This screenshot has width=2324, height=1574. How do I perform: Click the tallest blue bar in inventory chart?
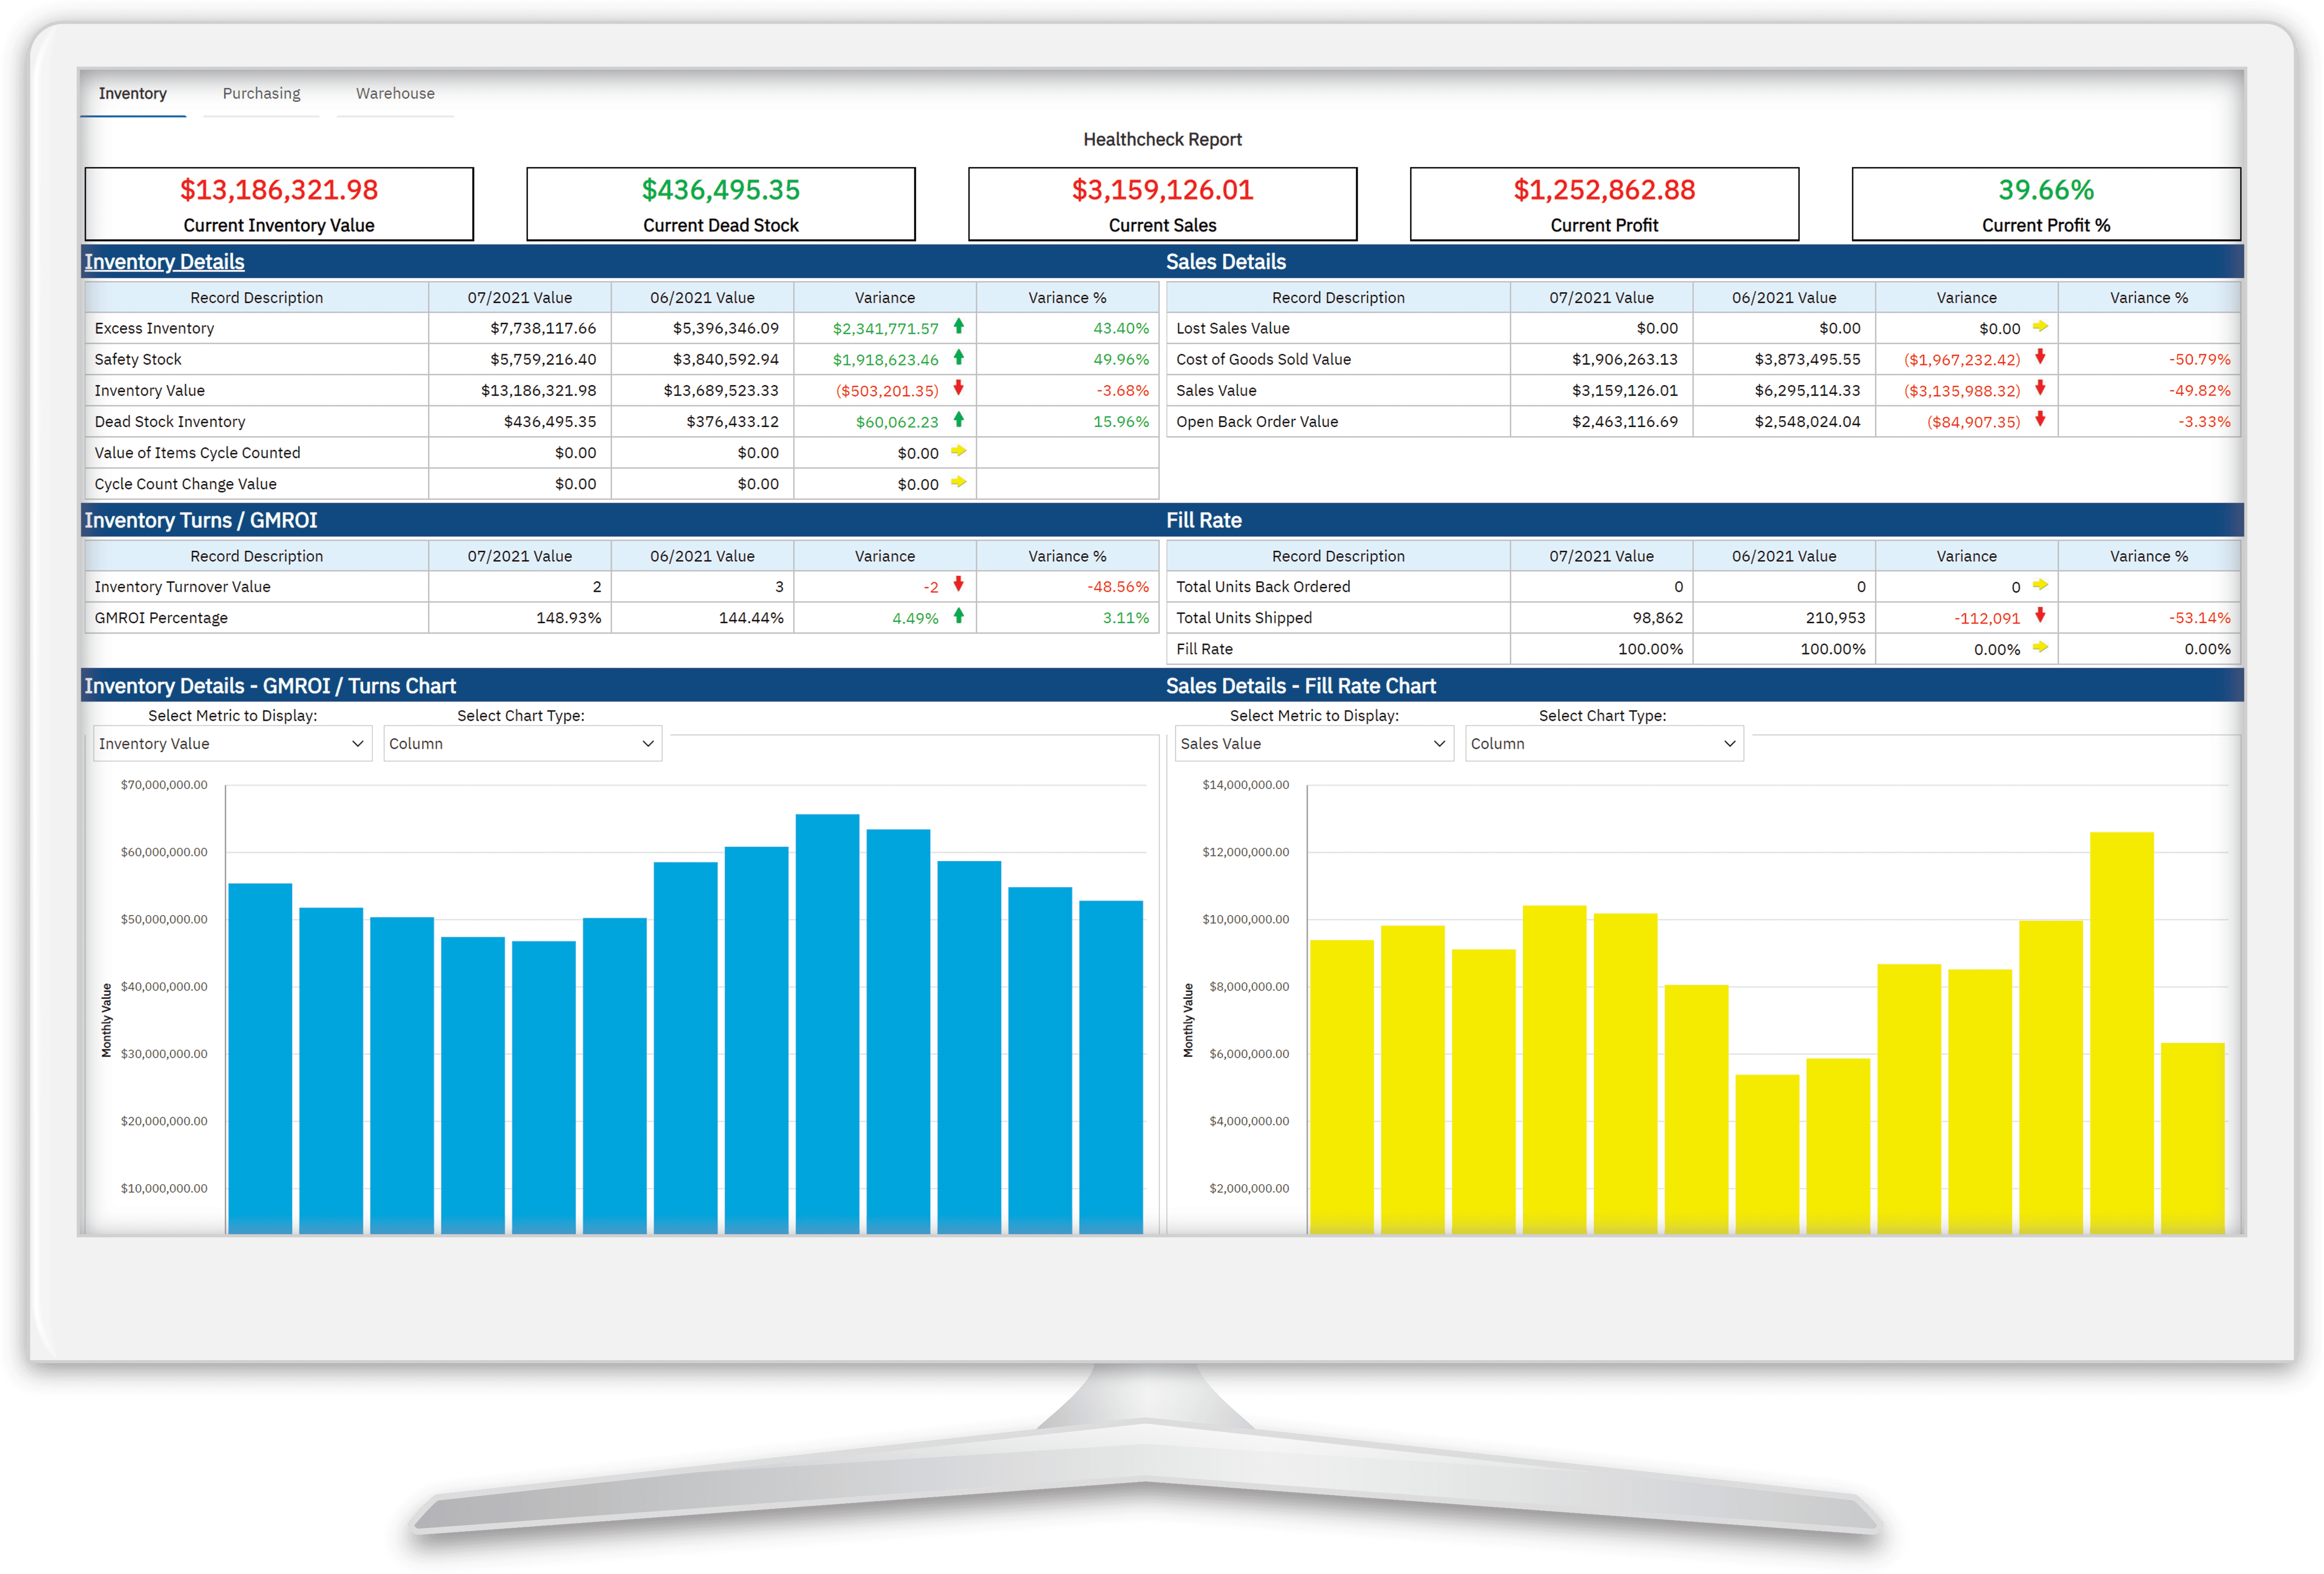tap(827, 1023)
